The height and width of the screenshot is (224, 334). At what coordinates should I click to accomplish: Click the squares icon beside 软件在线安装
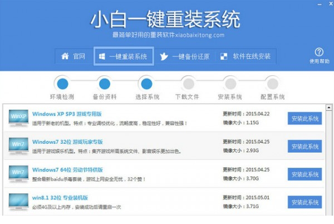pos(224,56)
